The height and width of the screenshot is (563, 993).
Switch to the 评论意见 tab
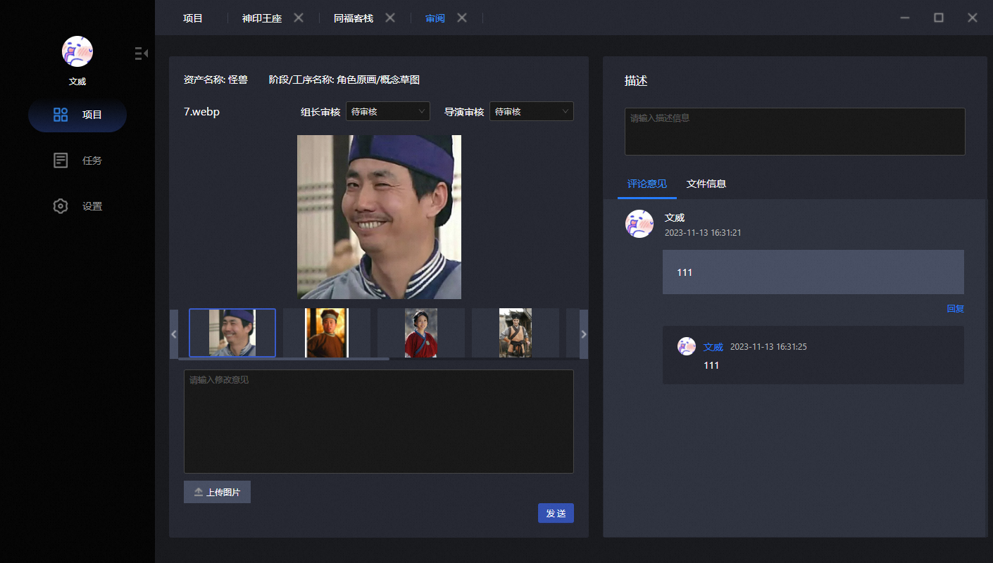click(x=647, y=184)
